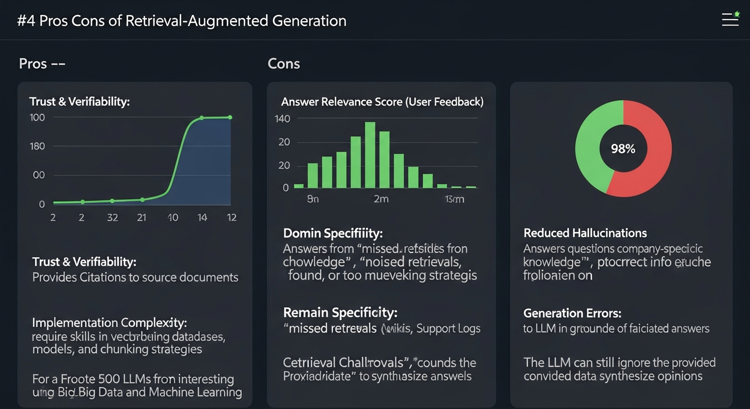Viewport: 750px width, 409px height.
Task: Click the 'Cons' section heading
Action: pyautogui.click(x=283, y=64)
